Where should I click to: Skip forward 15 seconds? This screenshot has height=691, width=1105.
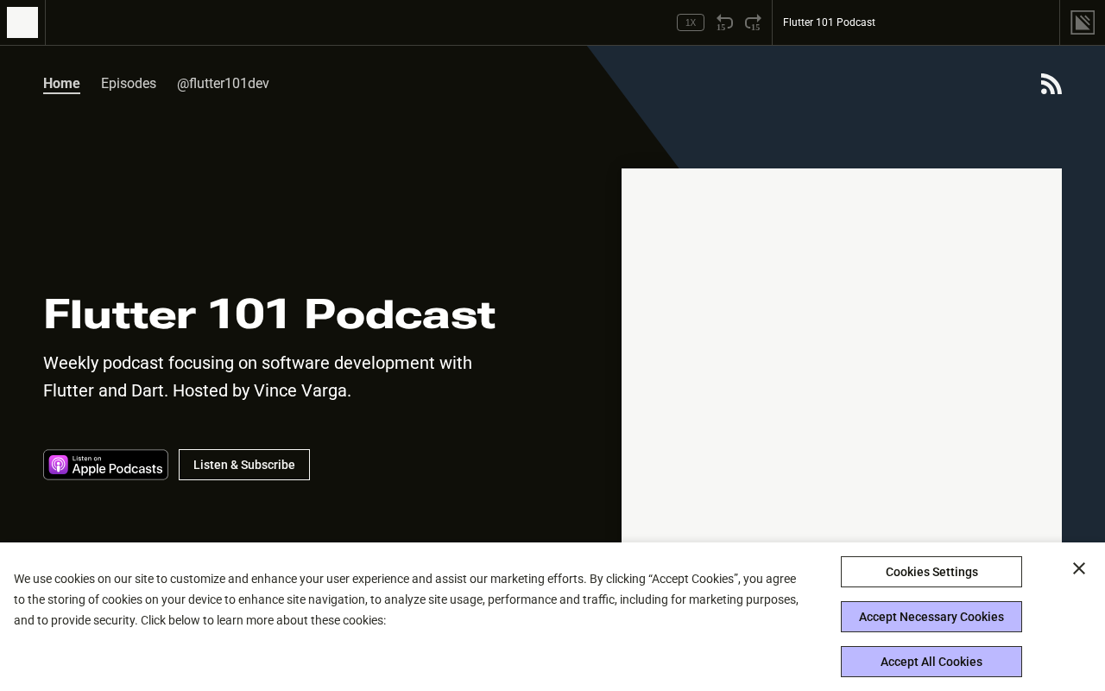753,22
